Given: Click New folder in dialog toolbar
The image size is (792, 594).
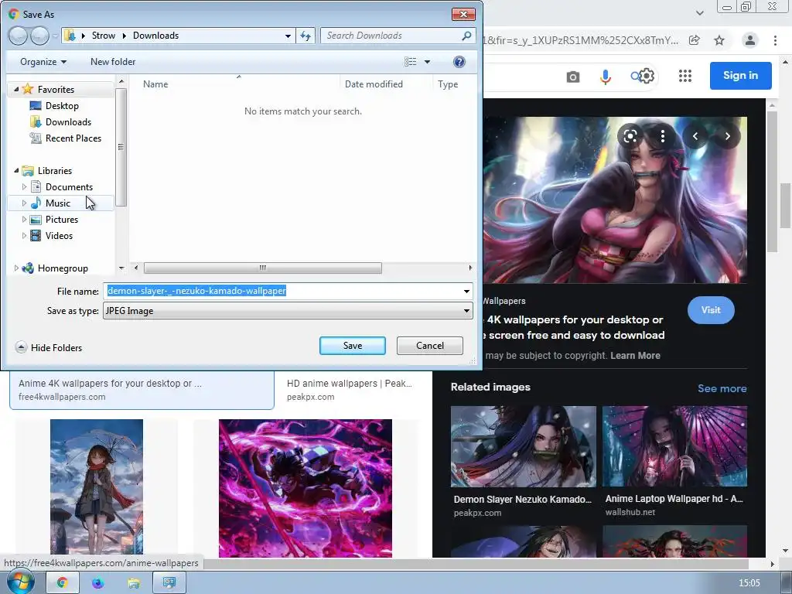Looking at the screenshot, I should [113, 62].
